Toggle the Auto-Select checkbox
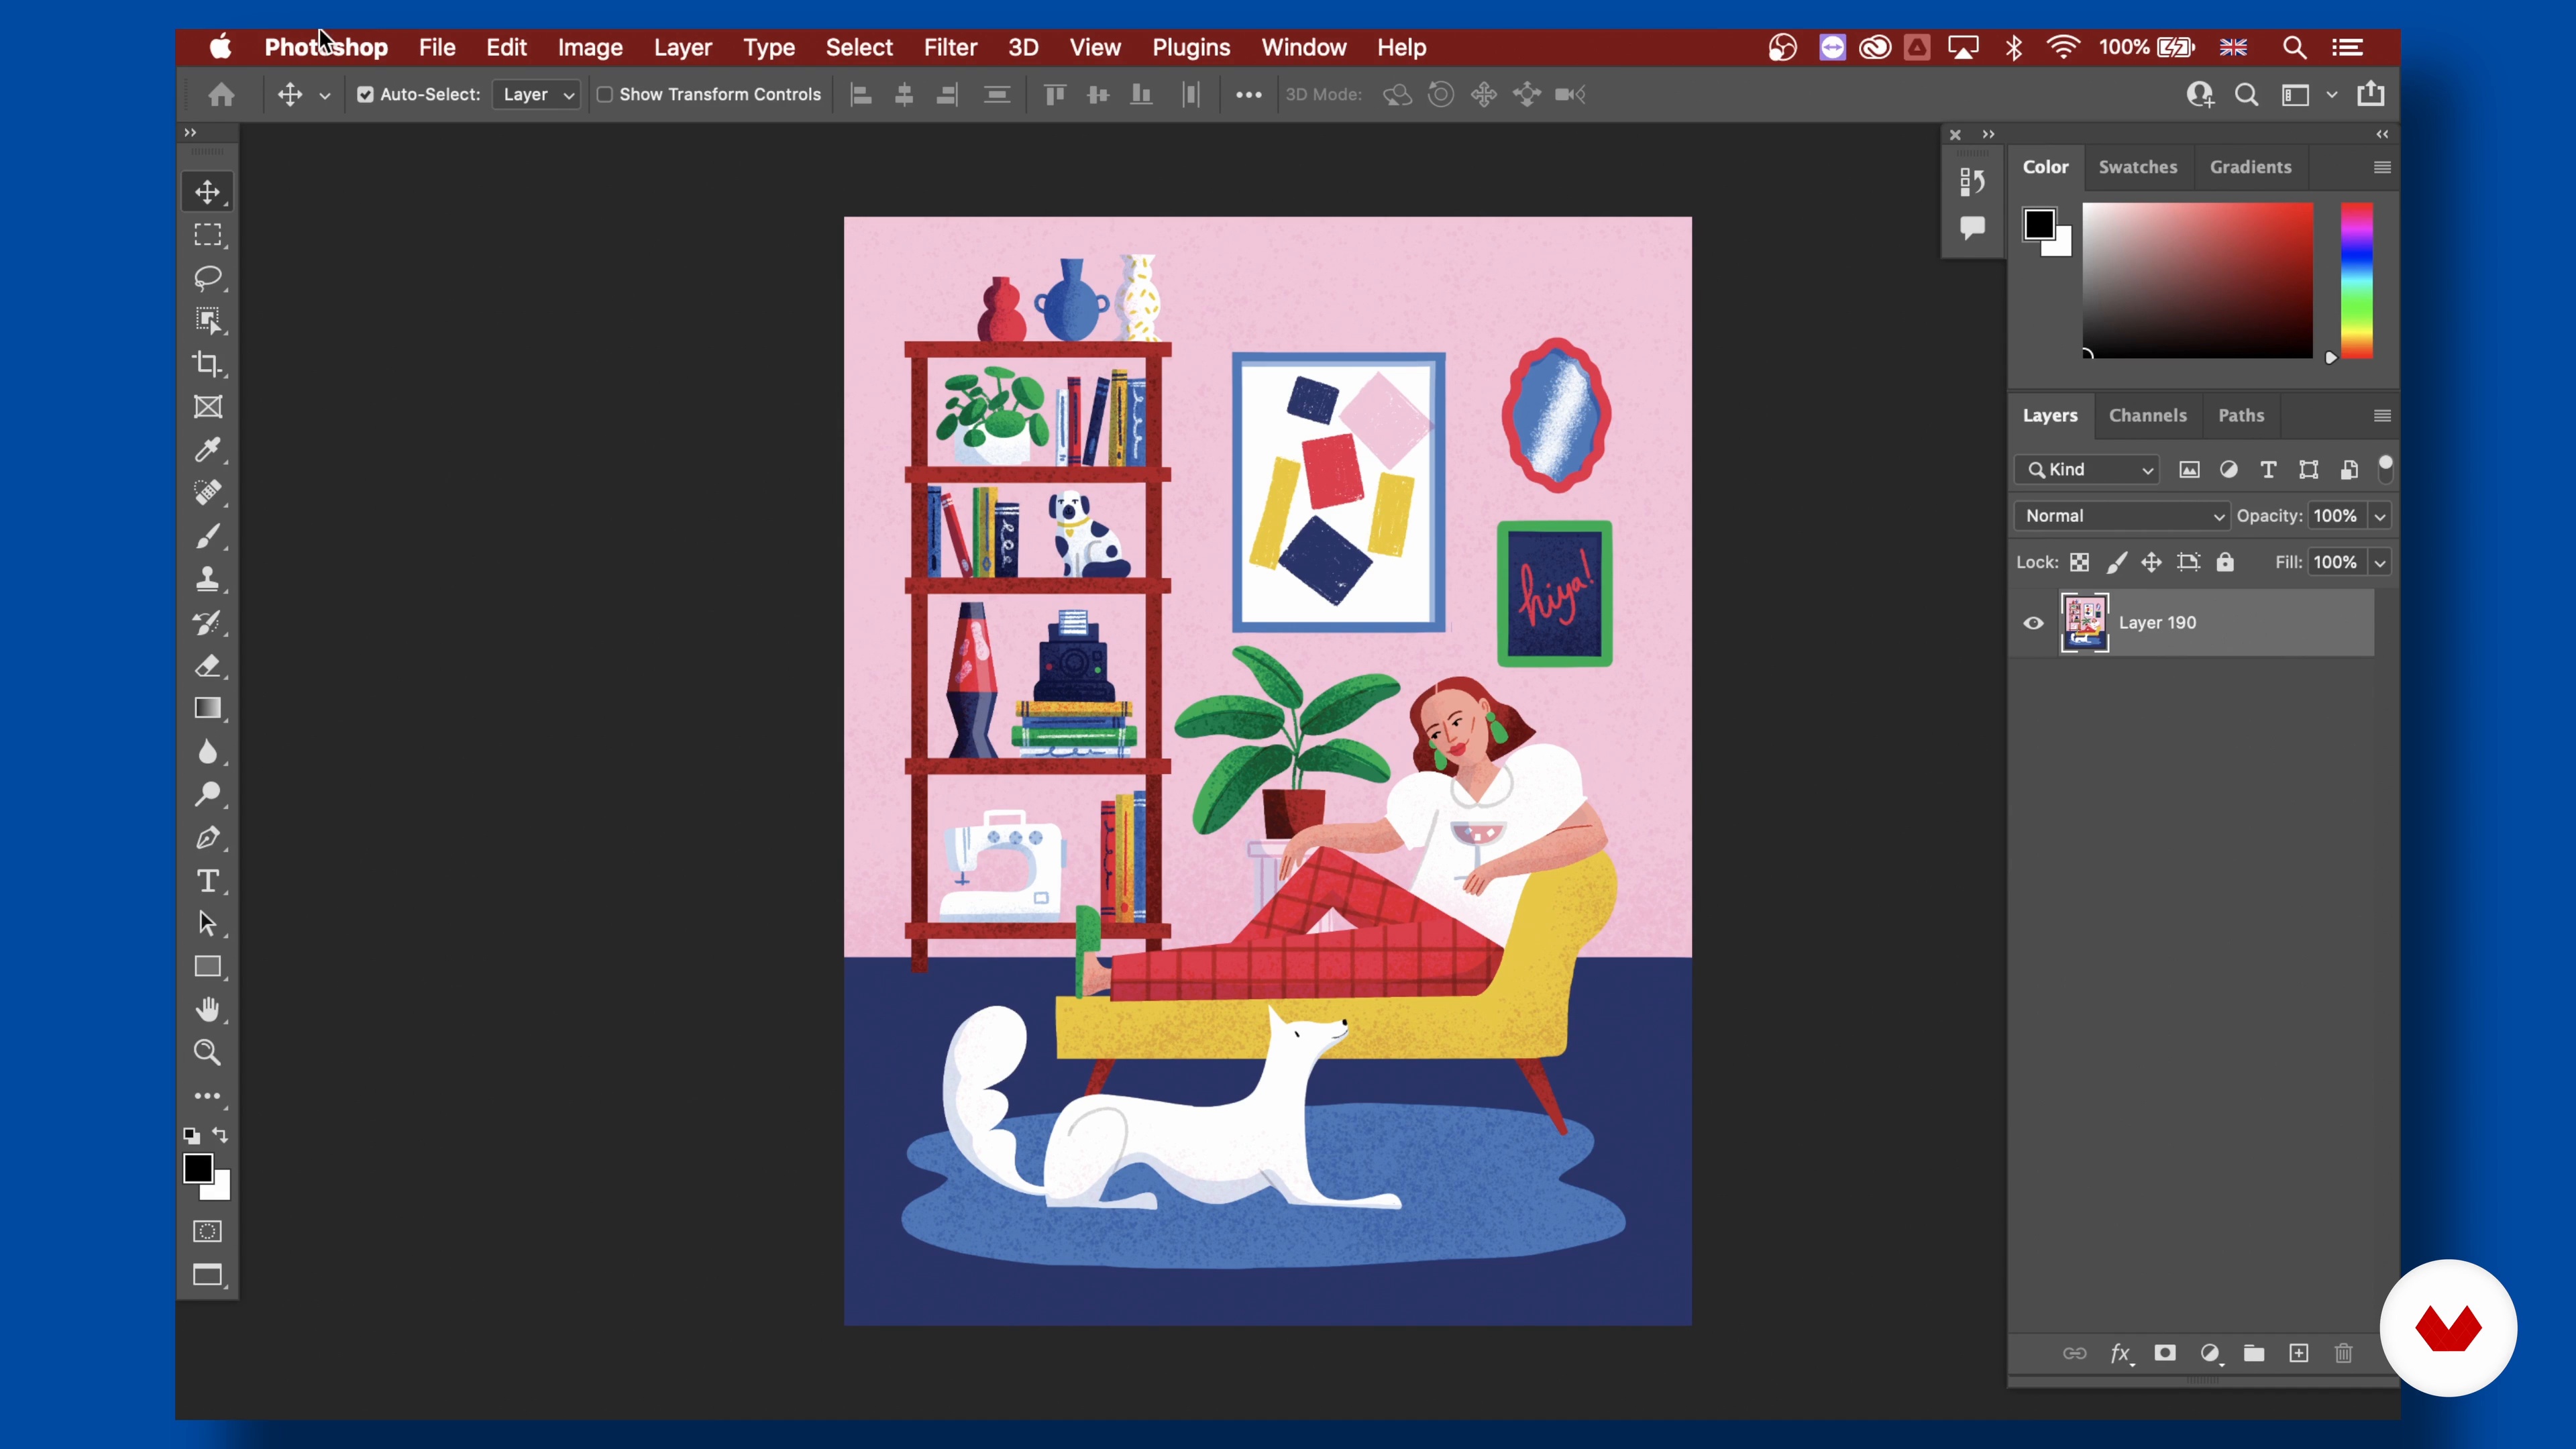Image resolution: width=2576 pixels, height=1449 pixels. [x=365, y=94]
